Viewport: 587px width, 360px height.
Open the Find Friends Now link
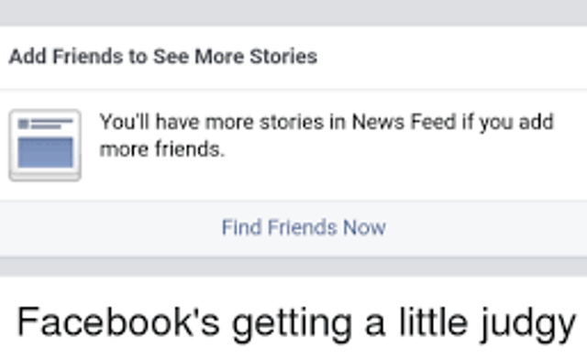(304, 227)
